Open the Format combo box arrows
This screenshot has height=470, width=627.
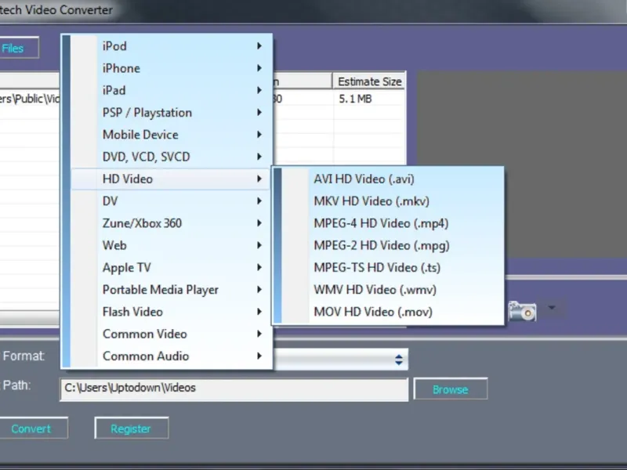click(x=399, y=360)
